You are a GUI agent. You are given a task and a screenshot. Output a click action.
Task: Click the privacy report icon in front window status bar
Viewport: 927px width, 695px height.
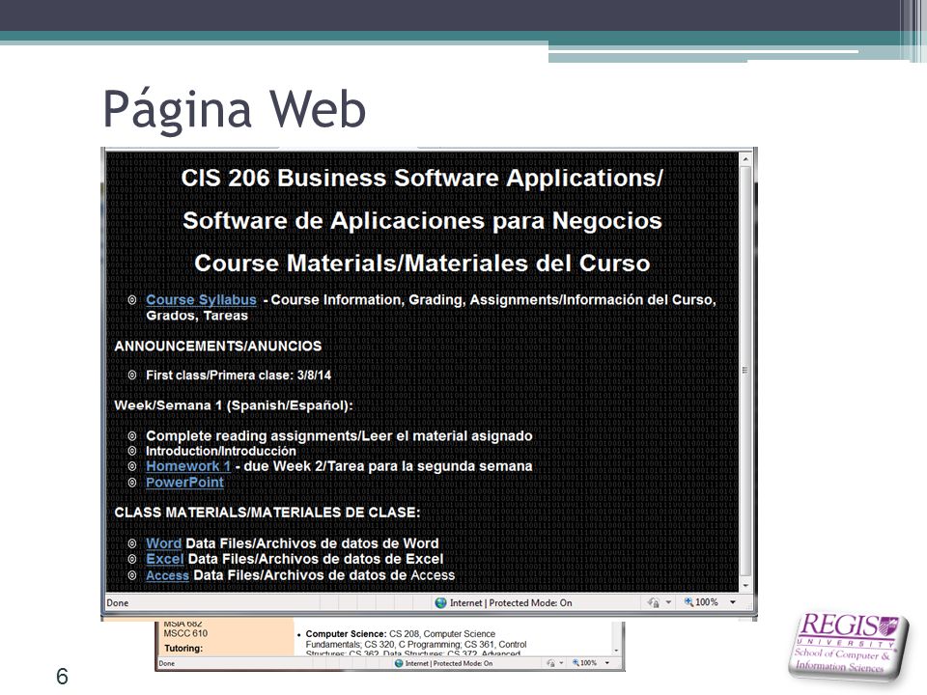(x=654, y=602)
